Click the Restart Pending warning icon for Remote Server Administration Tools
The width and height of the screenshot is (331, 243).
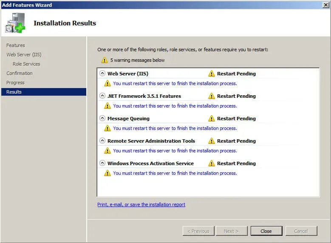coord(211,141)
